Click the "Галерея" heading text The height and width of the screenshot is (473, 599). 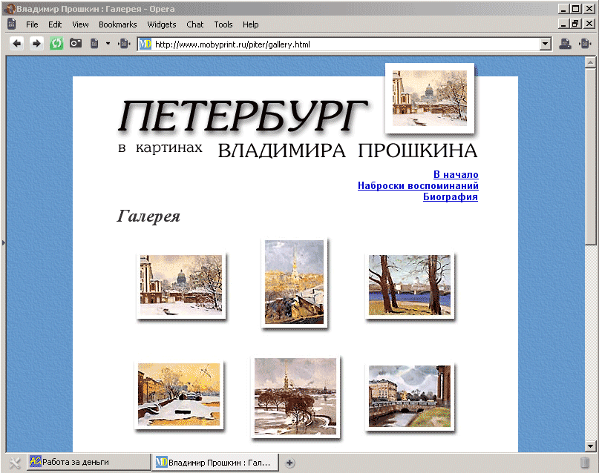point(148,216)
